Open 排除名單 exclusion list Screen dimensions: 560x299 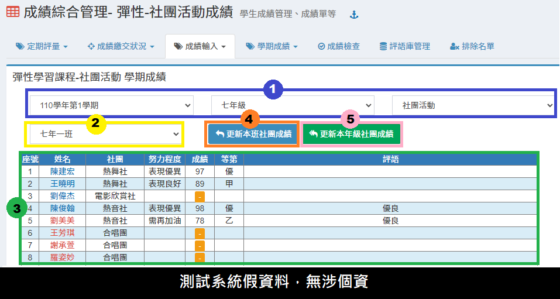click(x=472, y=46)
